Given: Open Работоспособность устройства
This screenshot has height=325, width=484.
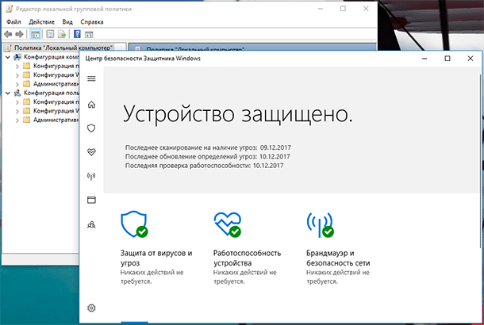Looking at the screenshot, I should click(x=247, y=258).
